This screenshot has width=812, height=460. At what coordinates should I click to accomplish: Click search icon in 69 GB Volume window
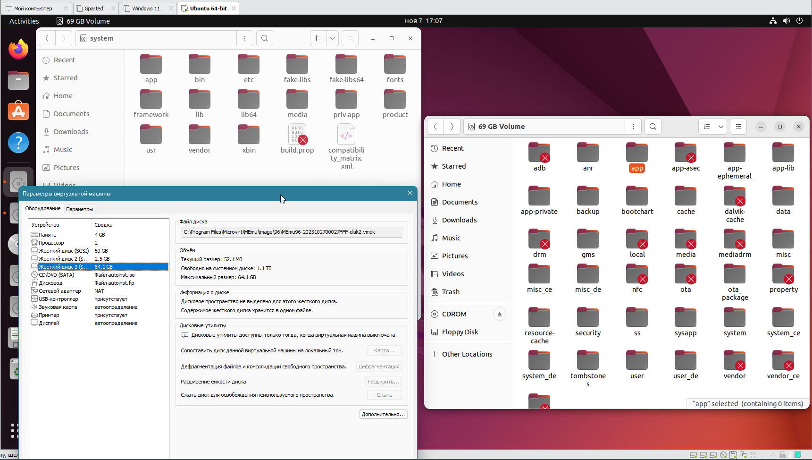pos(653,127)
